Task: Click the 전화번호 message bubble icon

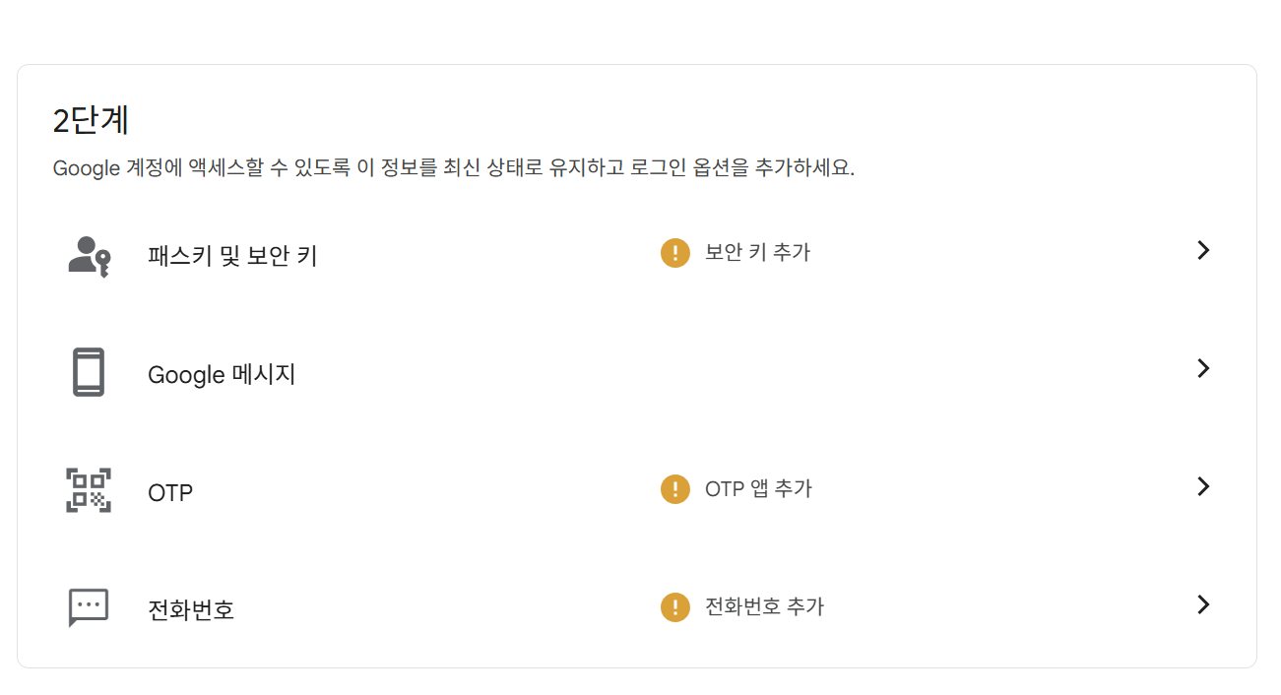Action: pyautogui.click(x=89, y=607)
